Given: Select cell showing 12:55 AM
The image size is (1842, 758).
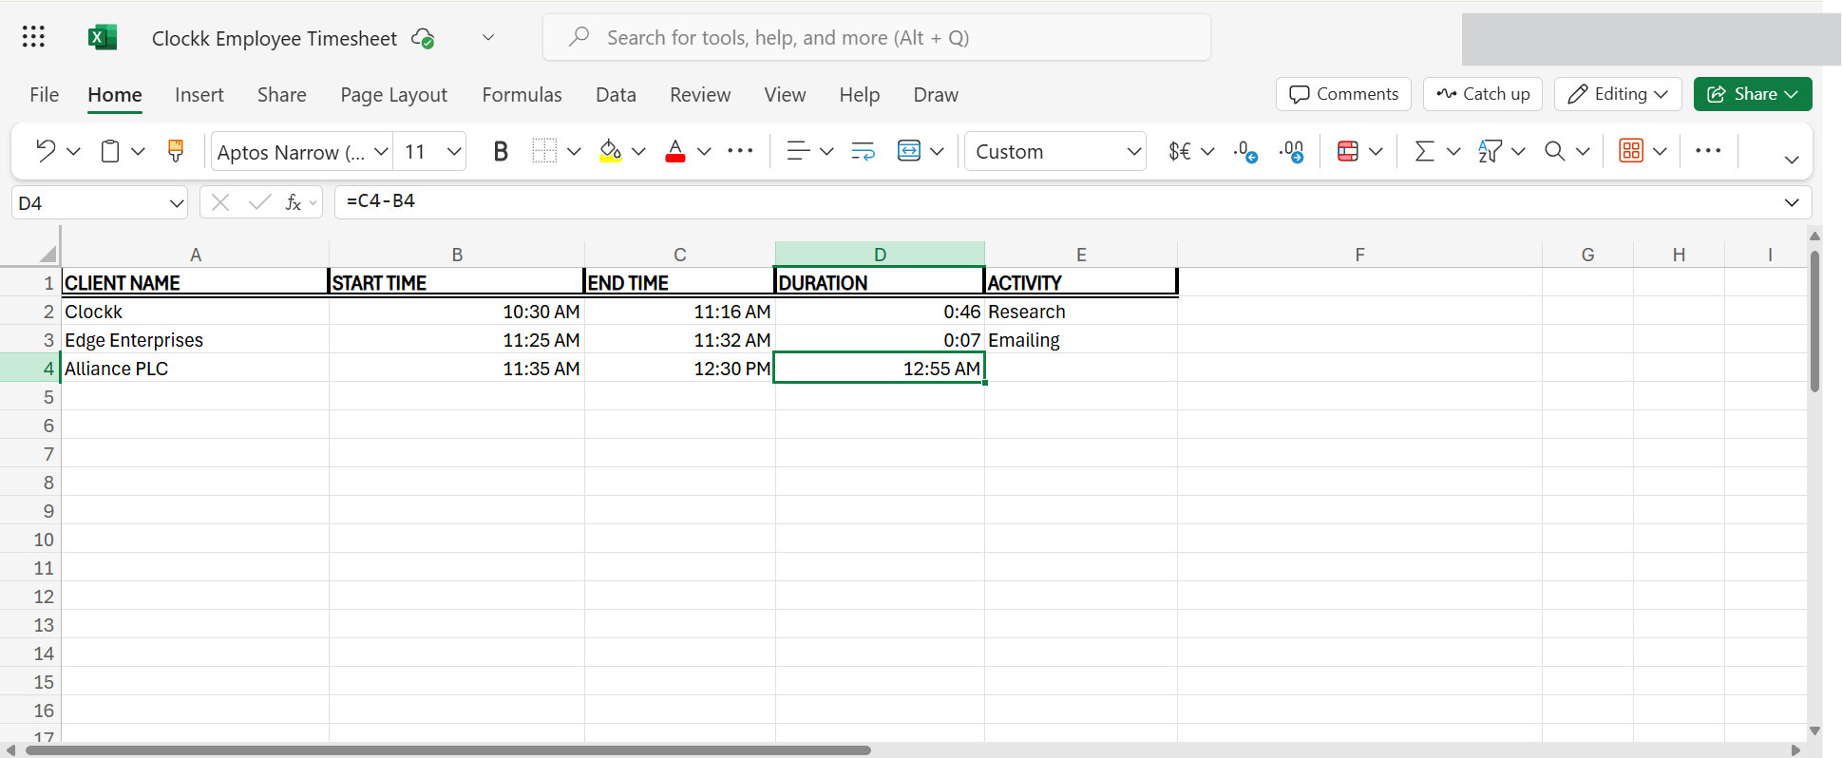Looking at the screenshot, I should (880, 369).
